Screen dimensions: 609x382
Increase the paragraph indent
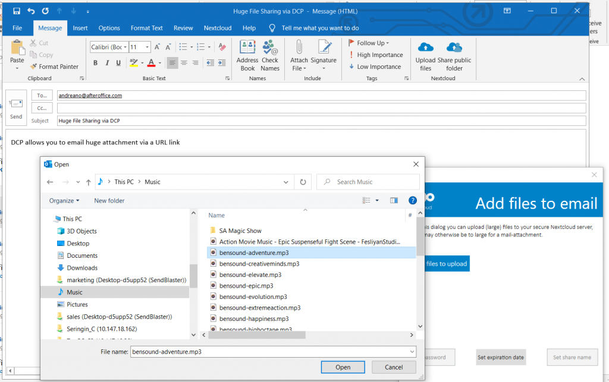222,63
